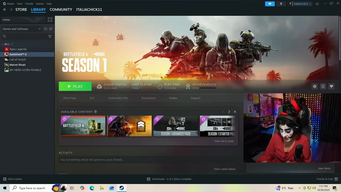This screenshot has height=192, width=341.
Task: Switch library to grid collections view
Action: (x=50, y=20)
